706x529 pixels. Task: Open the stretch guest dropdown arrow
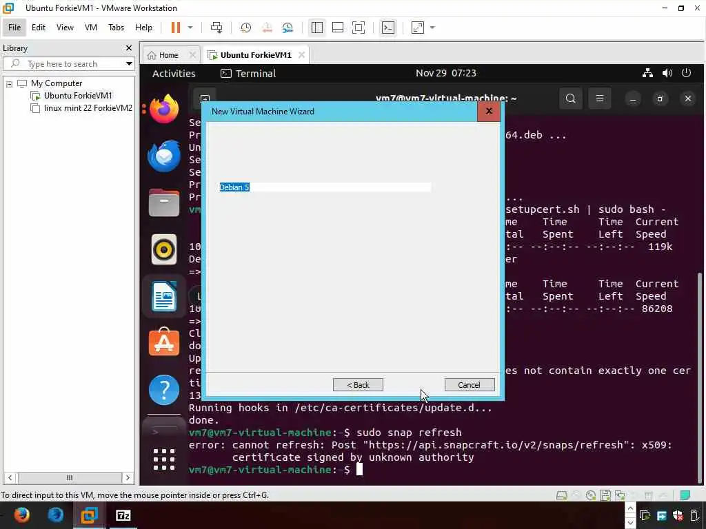pos(432,28)
